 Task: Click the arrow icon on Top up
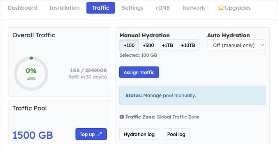(100, 134)
